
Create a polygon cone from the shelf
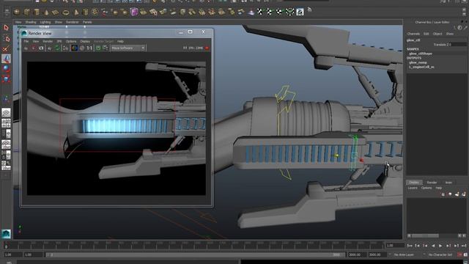[46, 12]
